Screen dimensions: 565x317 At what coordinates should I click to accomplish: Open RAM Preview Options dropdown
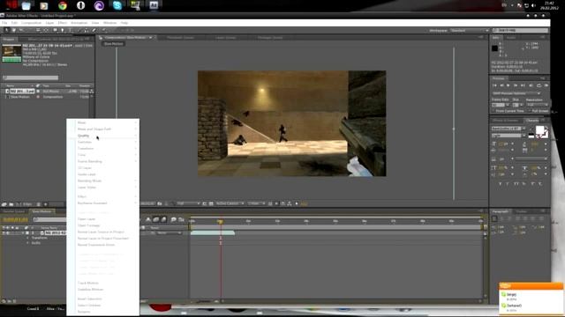click(x=516, y=93)
